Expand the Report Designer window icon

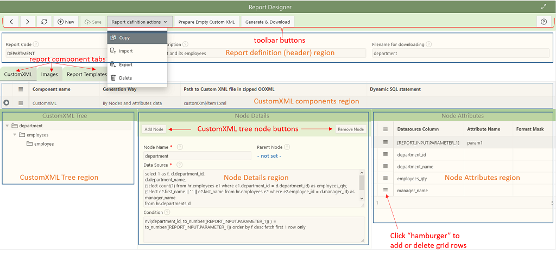click(x=544, y=6)
